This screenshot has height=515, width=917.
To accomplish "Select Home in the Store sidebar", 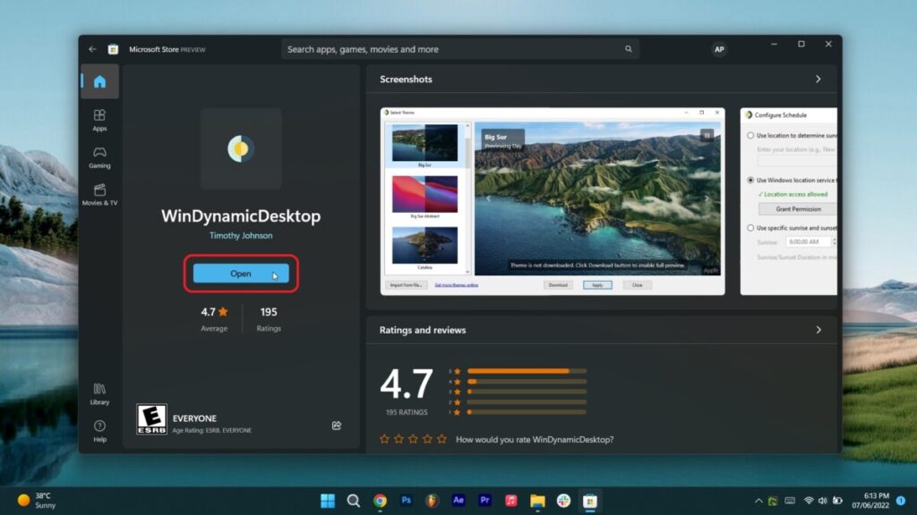I will tap(100, 81).
